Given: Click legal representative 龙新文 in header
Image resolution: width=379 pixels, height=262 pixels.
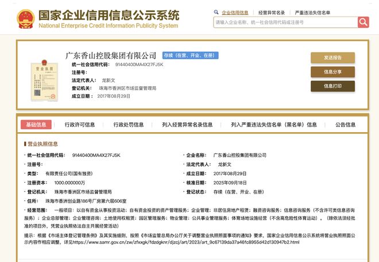Looking at the screenshot, I should [x=109, y=80].
